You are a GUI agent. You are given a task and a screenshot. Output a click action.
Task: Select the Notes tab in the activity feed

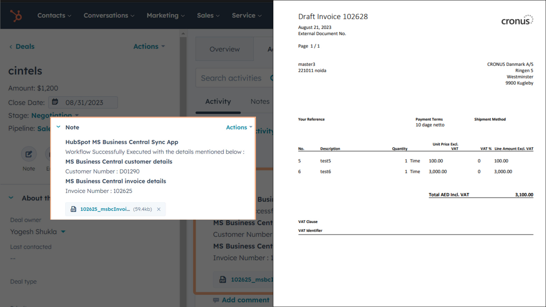tap(260, 101)
